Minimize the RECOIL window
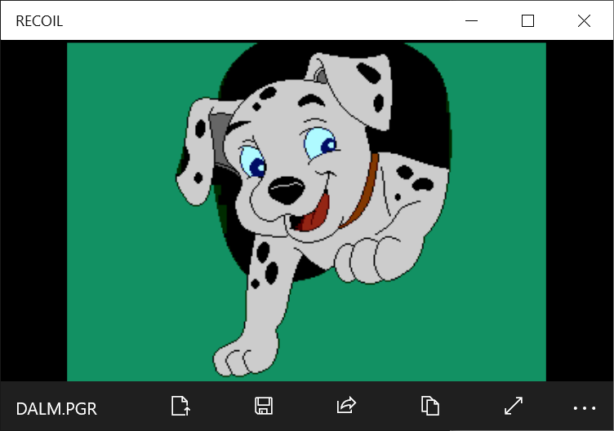 [472, 21]
